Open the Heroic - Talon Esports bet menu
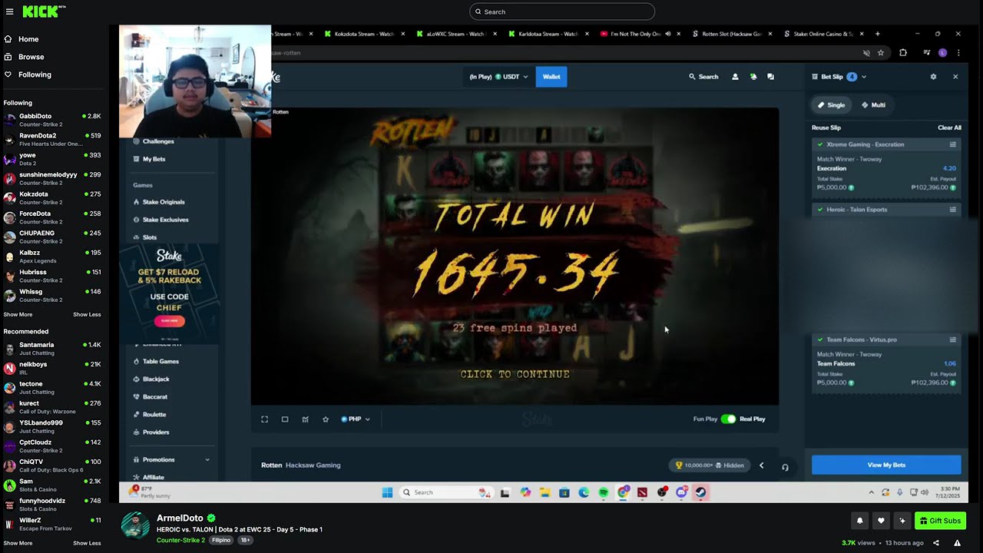 coord(953,210)
